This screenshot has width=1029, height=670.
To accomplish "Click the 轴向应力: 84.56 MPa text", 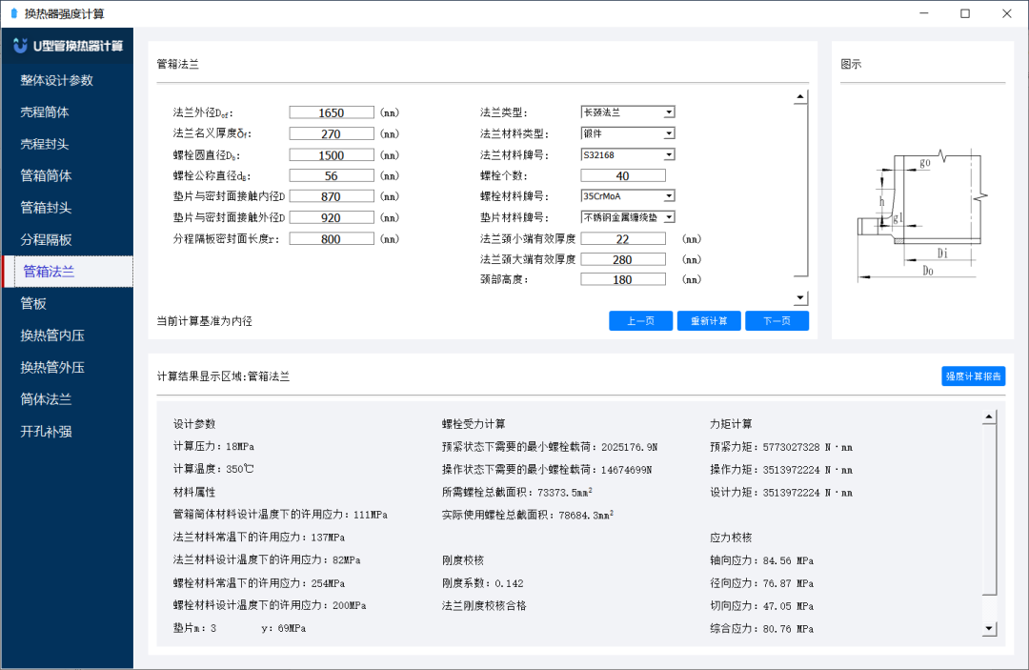I will [762, 560].
